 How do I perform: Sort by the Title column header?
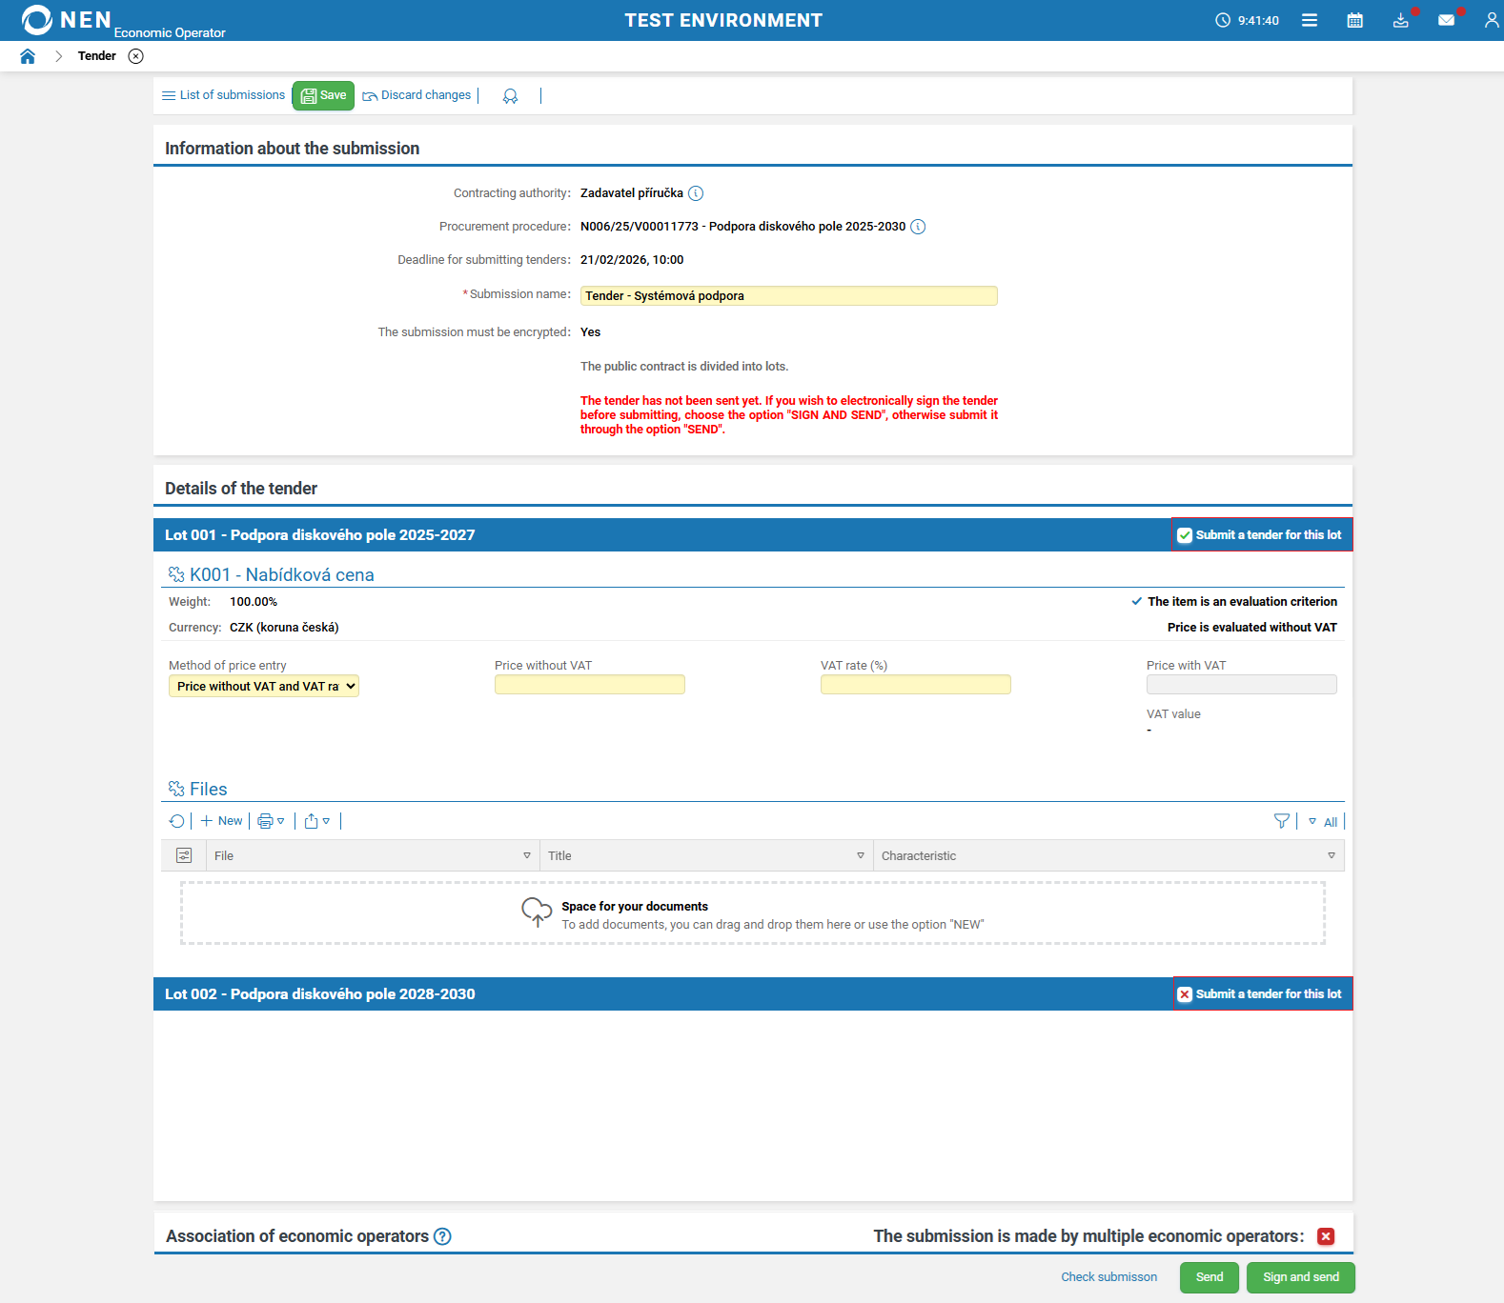559,856
